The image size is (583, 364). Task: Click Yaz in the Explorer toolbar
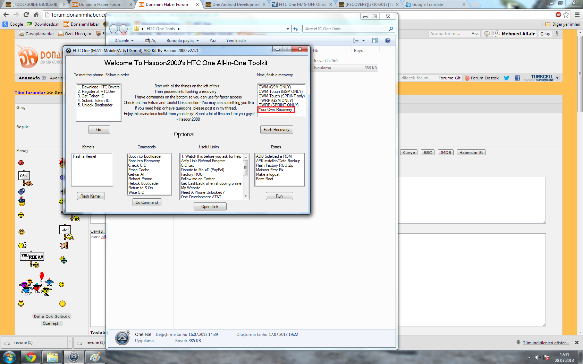pyautogui.click(x=213, y=41)
